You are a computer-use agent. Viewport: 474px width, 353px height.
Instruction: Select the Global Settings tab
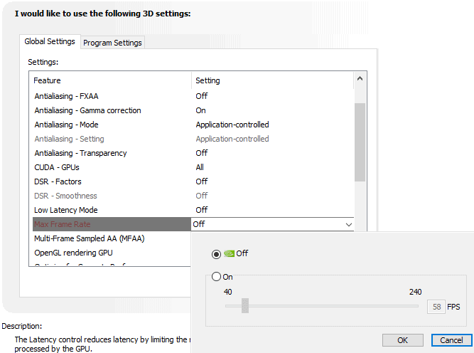[x=50, y=42]
